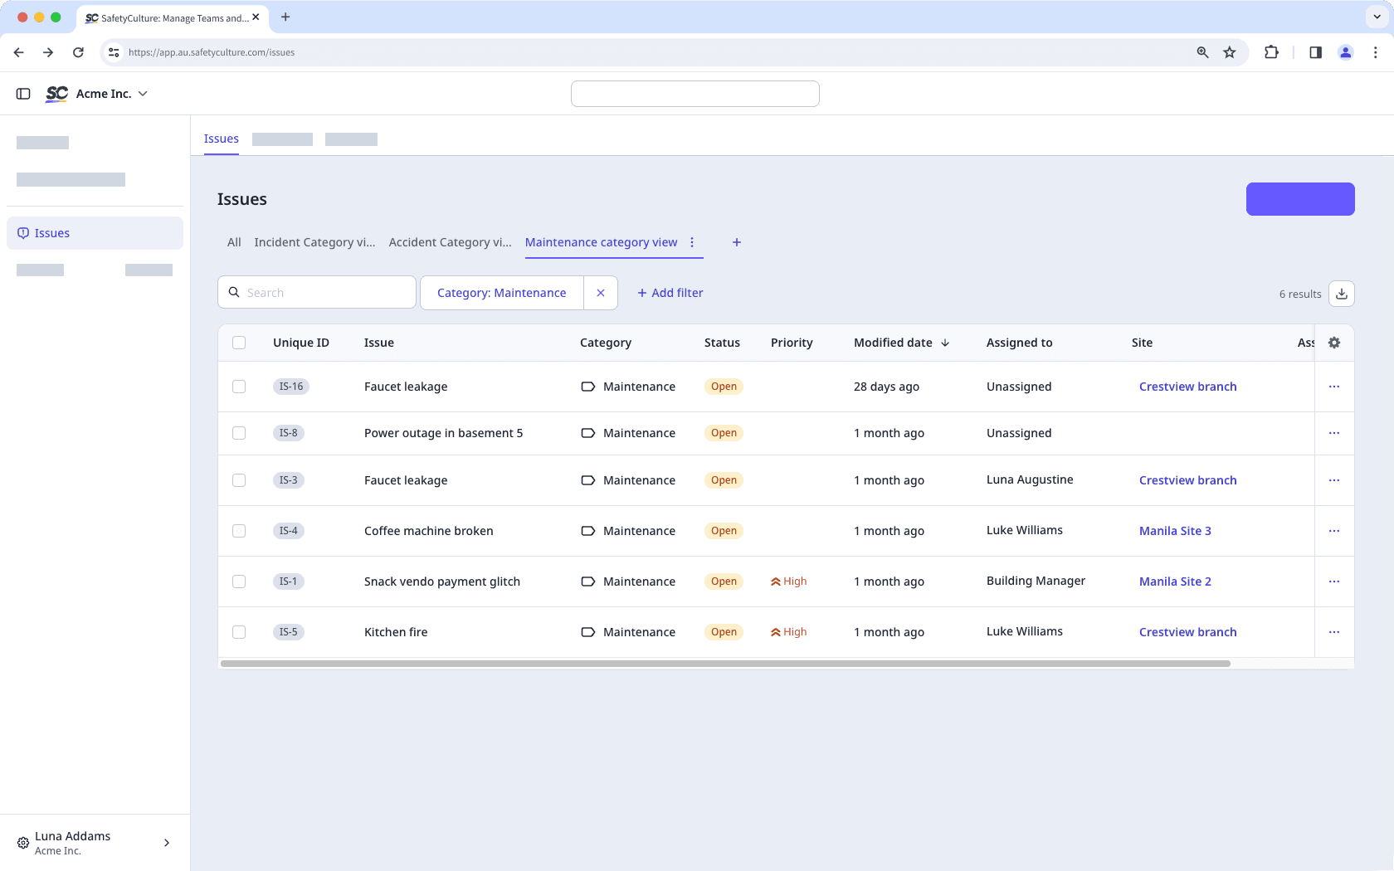Create a new view with the plus icon

tap(736, 242)
